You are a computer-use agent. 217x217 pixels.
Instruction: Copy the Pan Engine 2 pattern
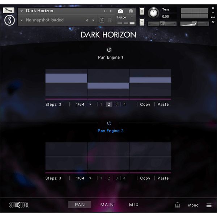[x=145, y=178]
